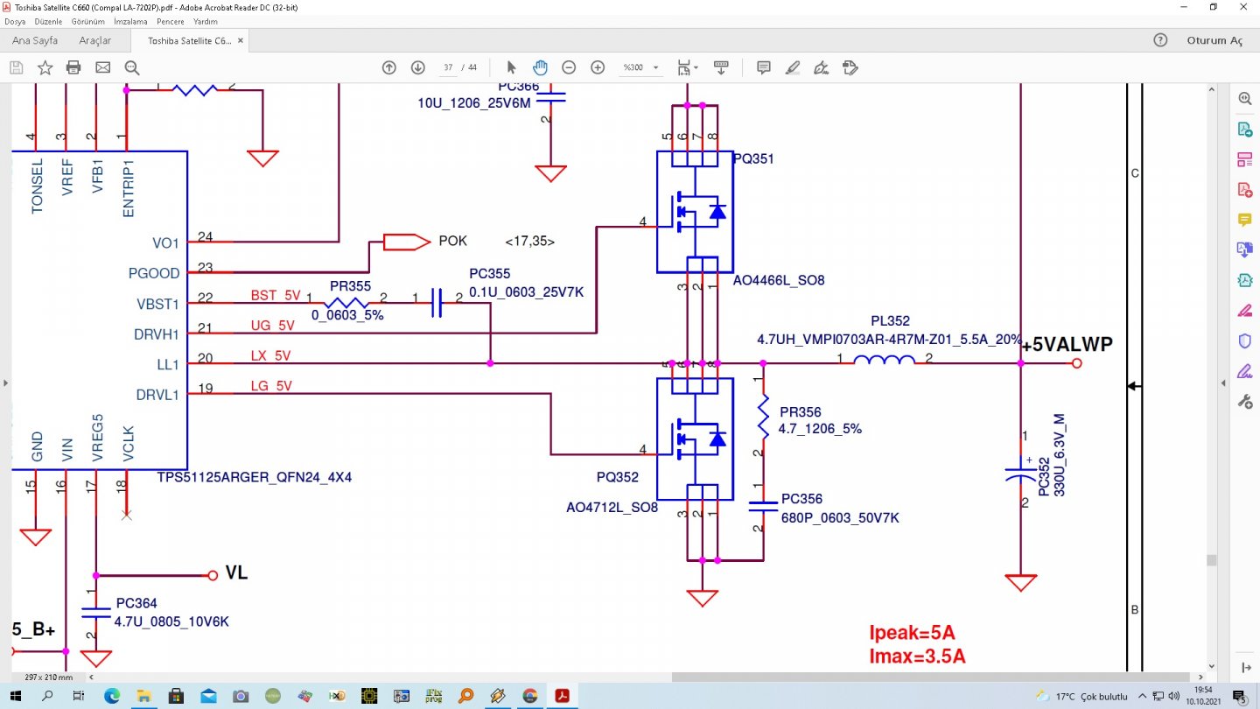Open Combine Files tool in right panel
1260x709 pixels.
coord(1244,249)
